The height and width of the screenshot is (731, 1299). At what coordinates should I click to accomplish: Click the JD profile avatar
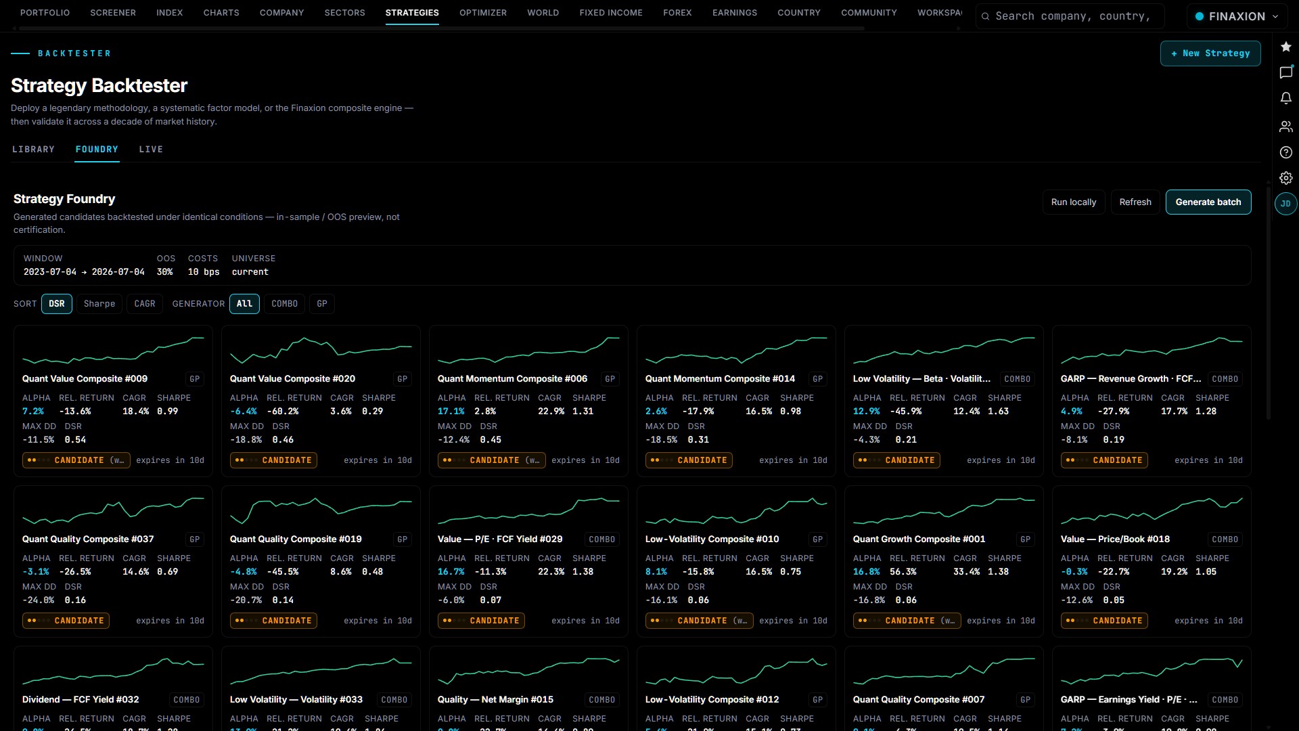(x=1285, y=204)
